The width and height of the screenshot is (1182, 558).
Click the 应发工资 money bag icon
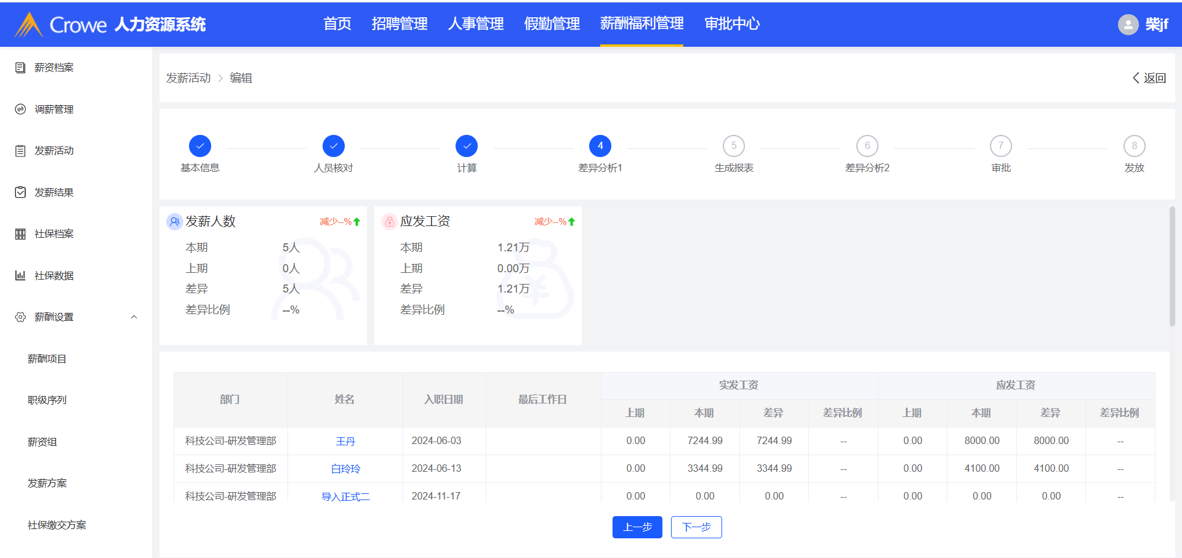pyautogui.click(x=390, y=222)
